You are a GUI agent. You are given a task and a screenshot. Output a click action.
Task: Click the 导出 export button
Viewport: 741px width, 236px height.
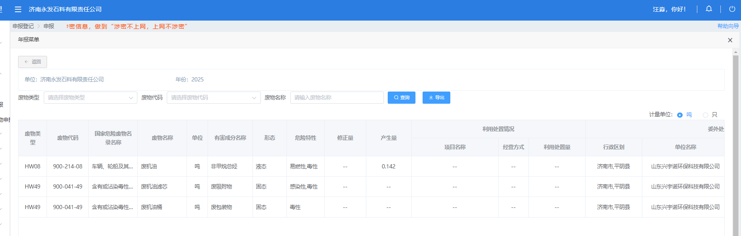(436, 97)
